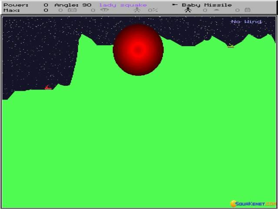Click the Power value 0
The height and width of the screenshot is (209, 278).
point(46,5)
